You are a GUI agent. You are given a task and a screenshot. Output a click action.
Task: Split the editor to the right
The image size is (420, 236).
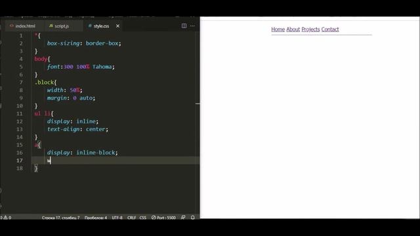pos(184,26)
